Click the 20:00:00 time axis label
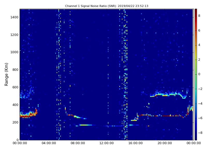This screenshot has width=207, height=155. pos(165,143)
